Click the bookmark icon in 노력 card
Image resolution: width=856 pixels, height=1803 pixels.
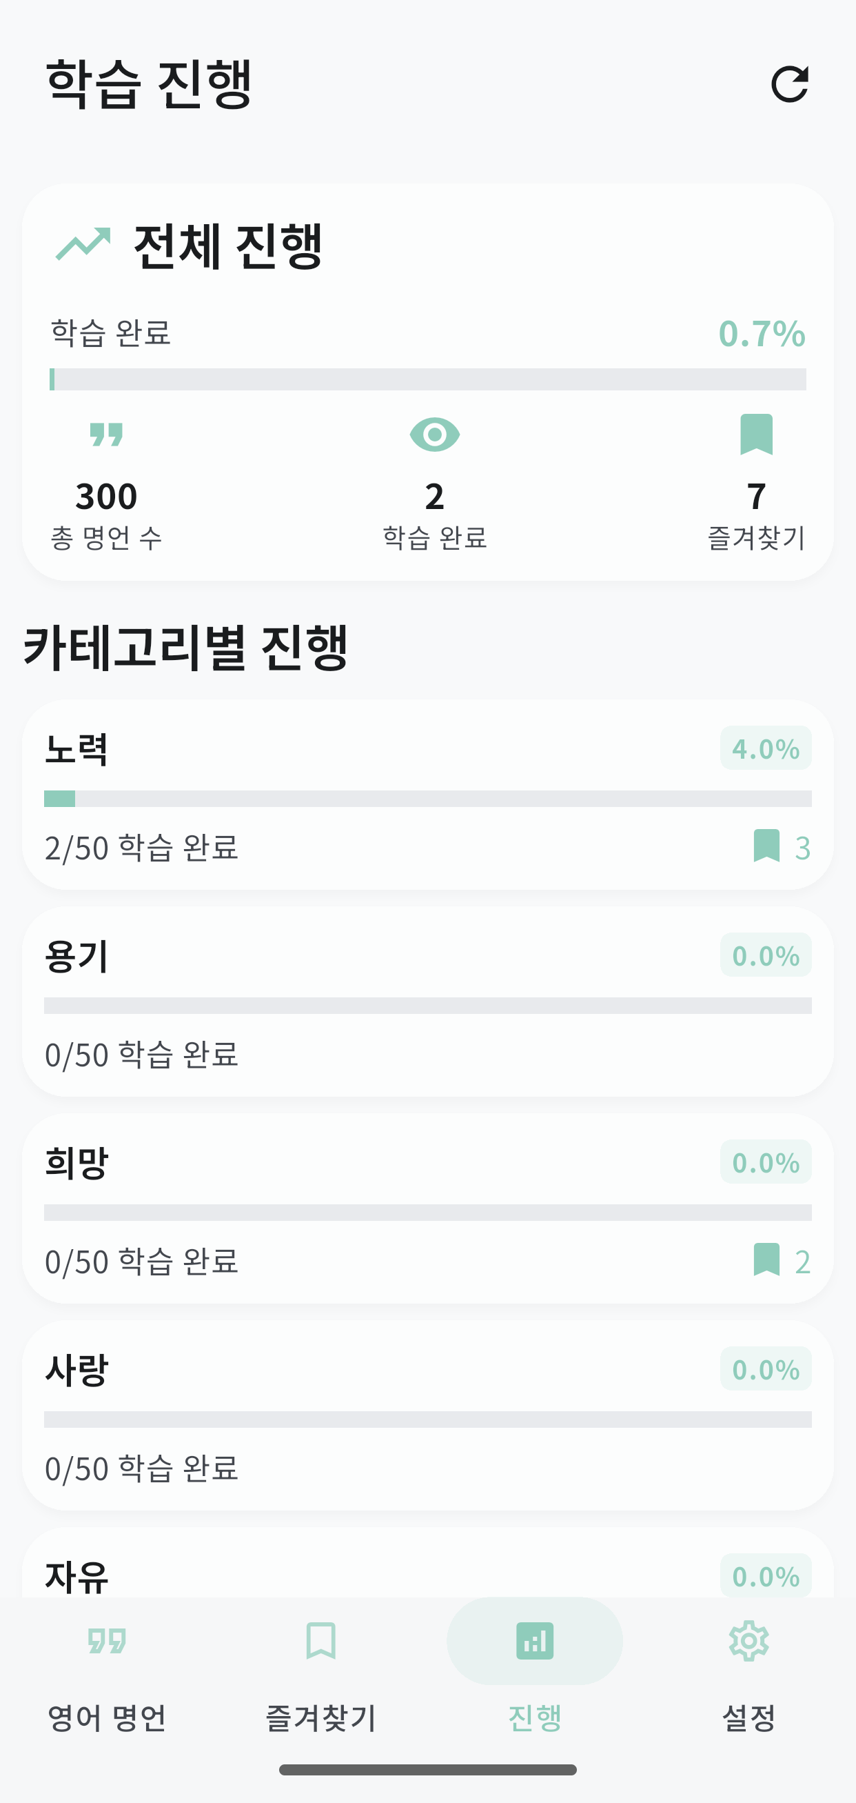[766, 846]
